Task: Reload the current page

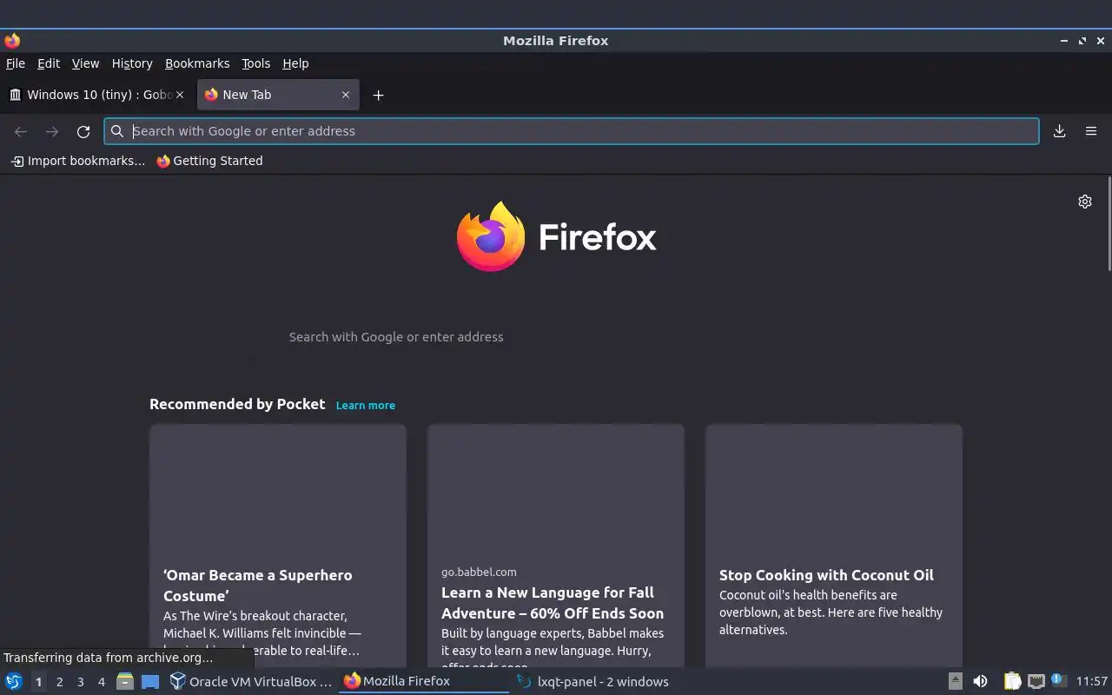Action: [x=83, y=131]
